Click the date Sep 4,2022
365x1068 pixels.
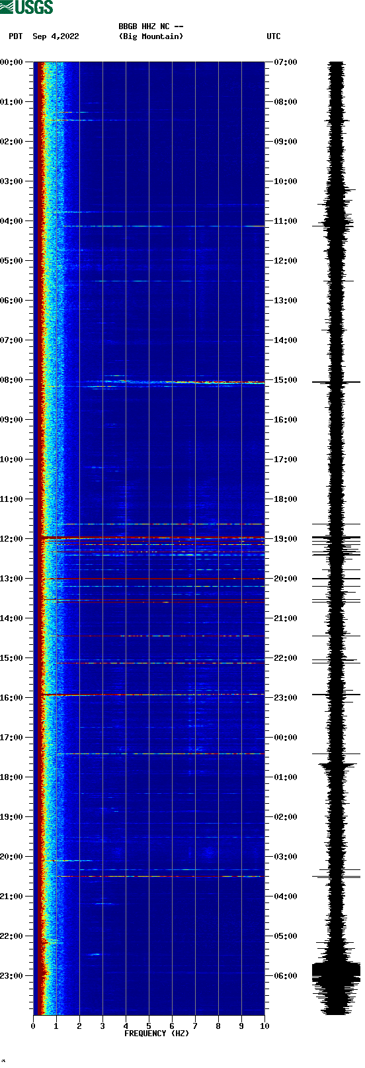click(56, 36)
